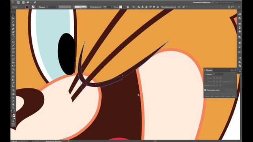
Task: Open the stroke weight dropdown in control bar
Action: tap(57, 7)
